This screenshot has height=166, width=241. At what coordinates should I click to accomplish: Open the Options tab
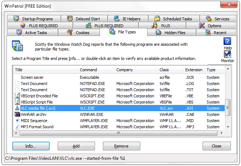click(211, 25)
